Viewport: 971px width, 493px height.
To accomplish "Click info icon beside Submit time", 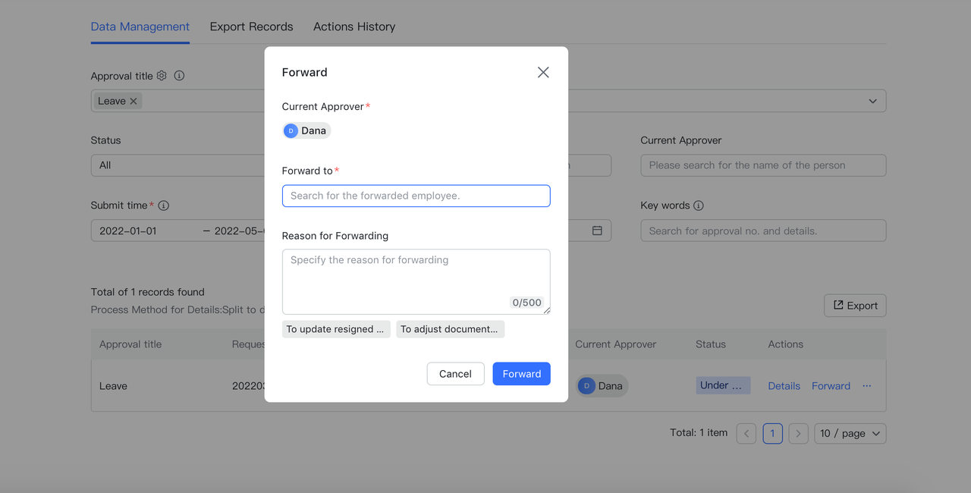I will coord(164,206).
